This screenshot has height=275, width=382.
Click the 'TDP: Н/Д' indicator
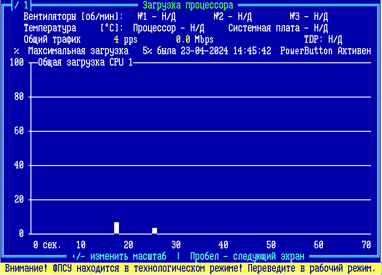tap(323, 39)
